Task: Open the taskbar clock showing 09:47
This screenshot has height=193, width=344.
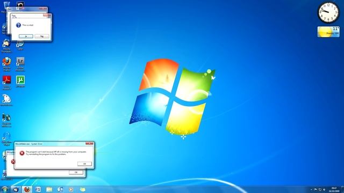Action: click(334, 189)
